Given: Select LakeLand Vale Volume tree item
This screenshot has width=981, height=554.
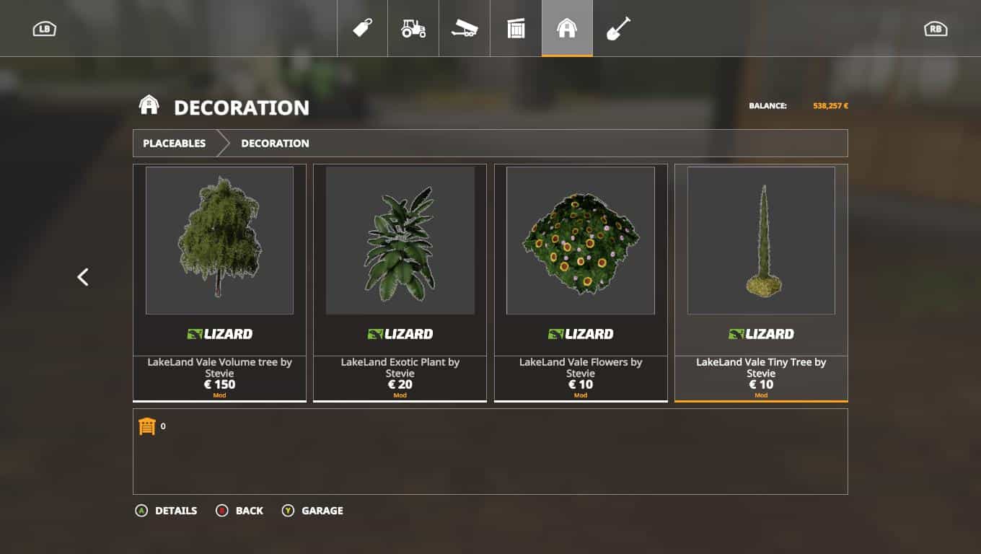Looking at the screenshot, I should (x=220, y=283).
